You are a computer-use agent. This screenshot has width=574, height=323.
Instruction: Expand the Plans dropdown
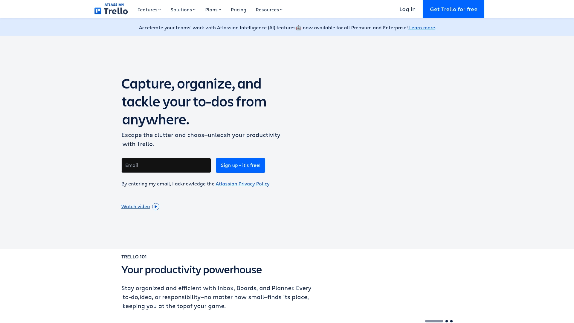[x=213, y=9]
